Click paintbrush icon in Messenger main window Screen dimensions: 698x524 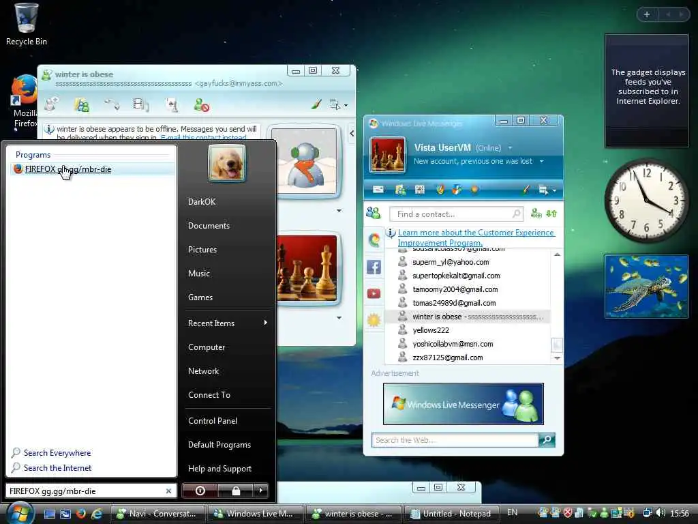(x=526, y=190)
